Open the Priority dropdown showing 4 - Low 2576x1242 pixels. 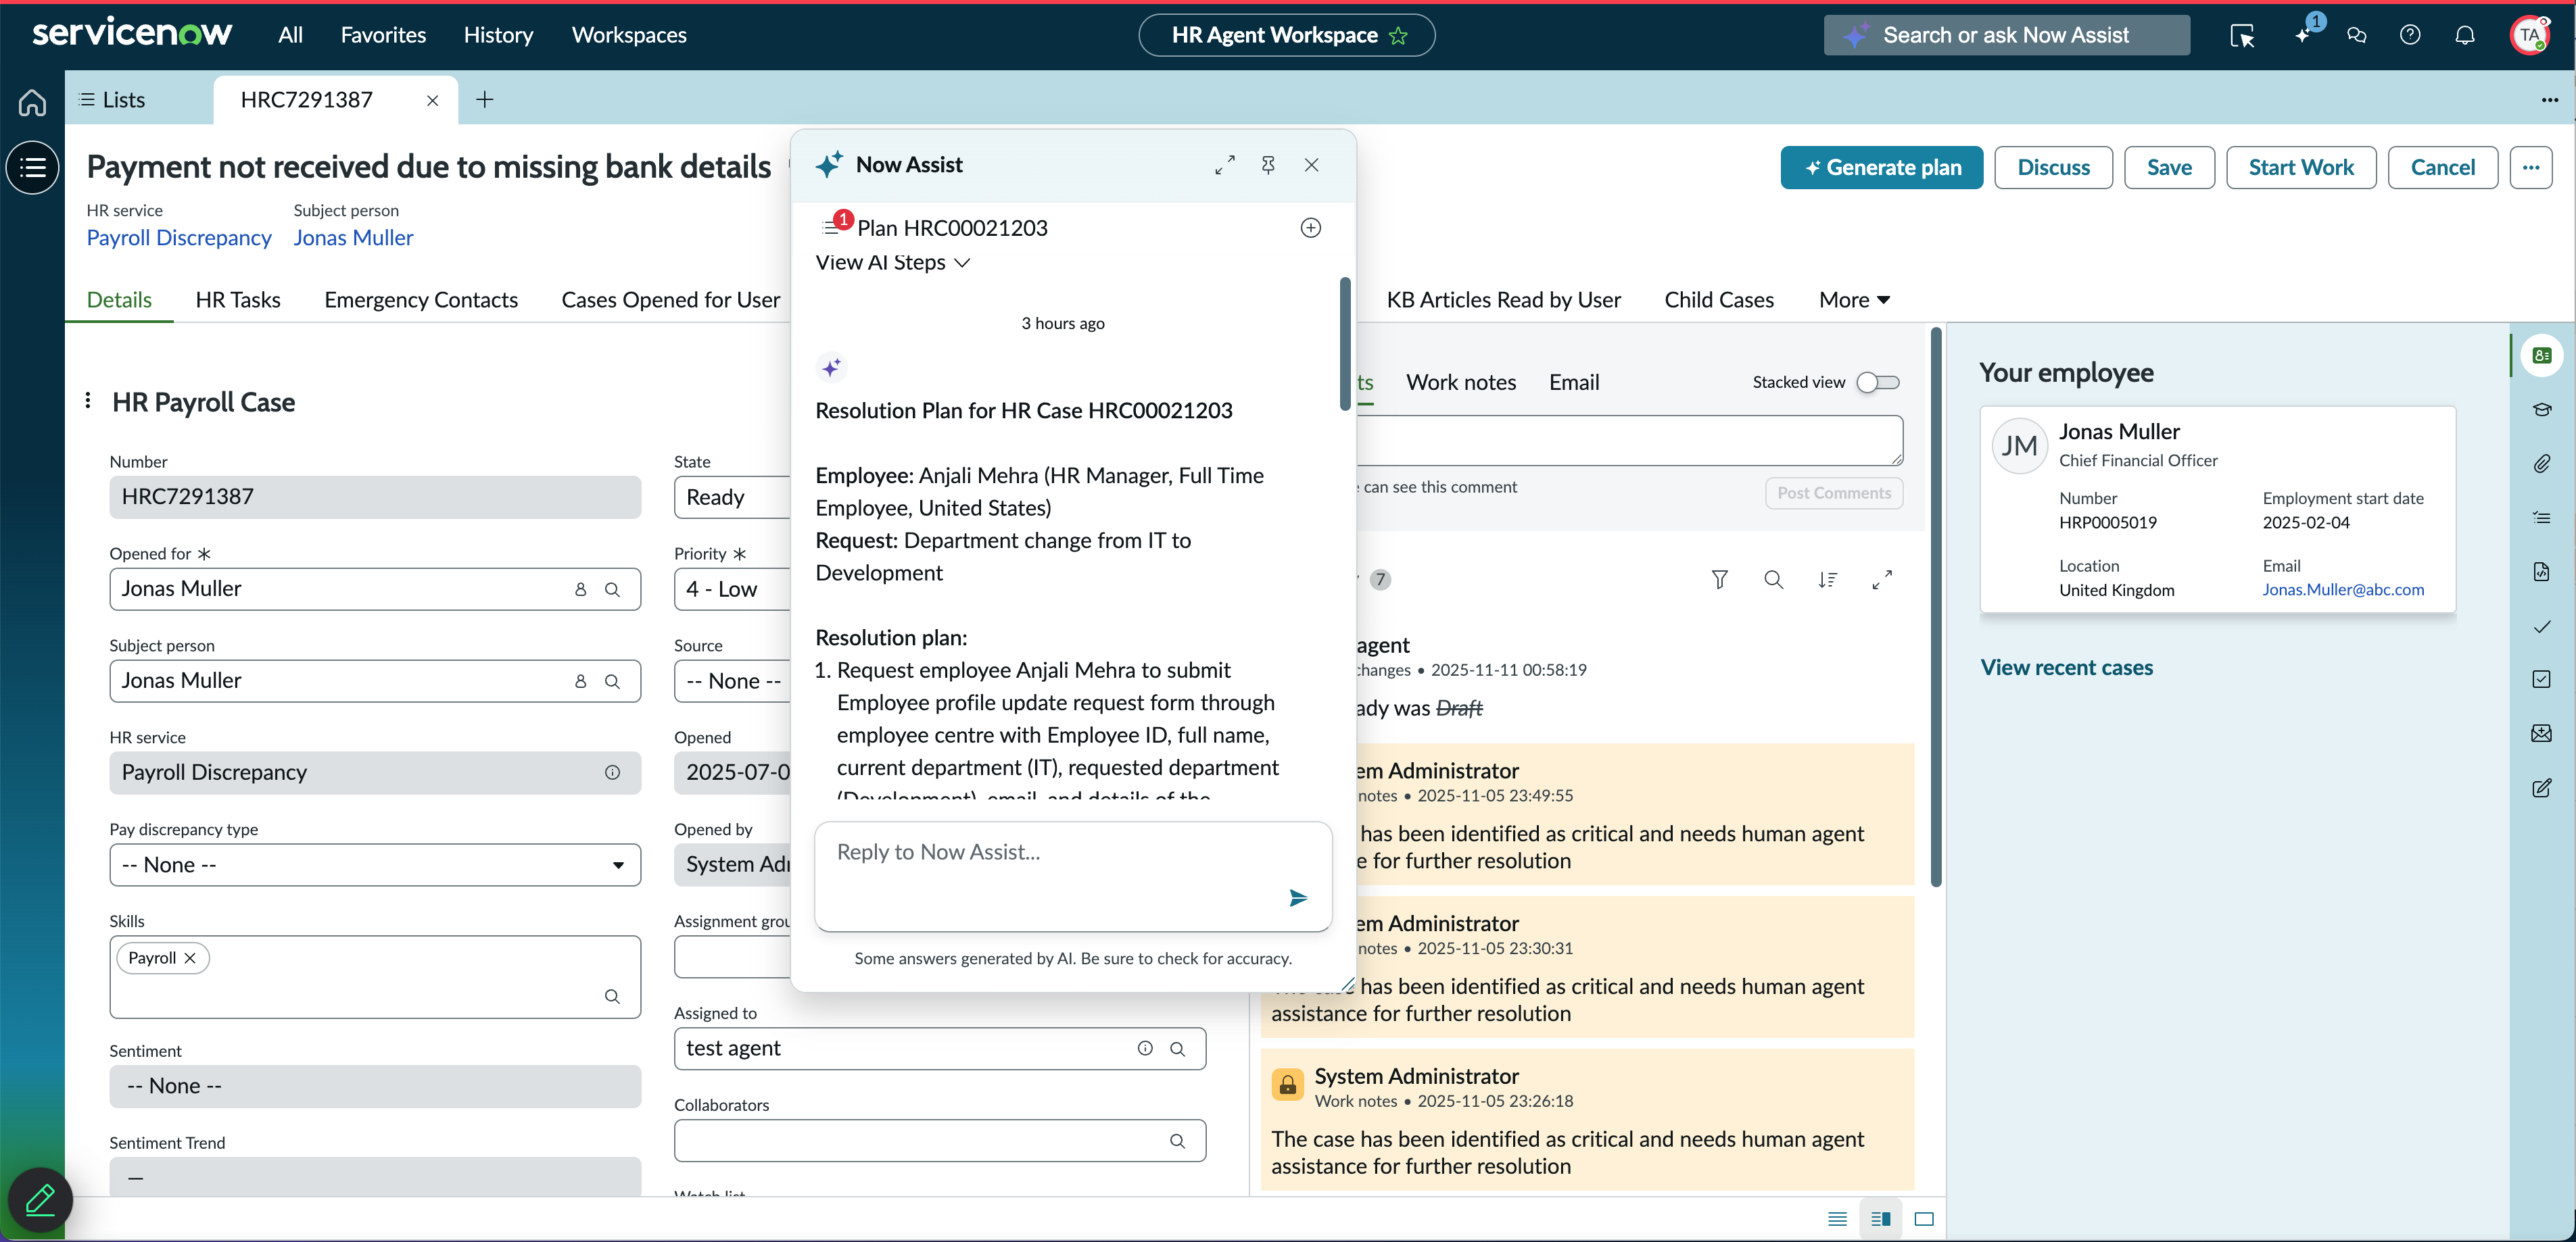732,589
